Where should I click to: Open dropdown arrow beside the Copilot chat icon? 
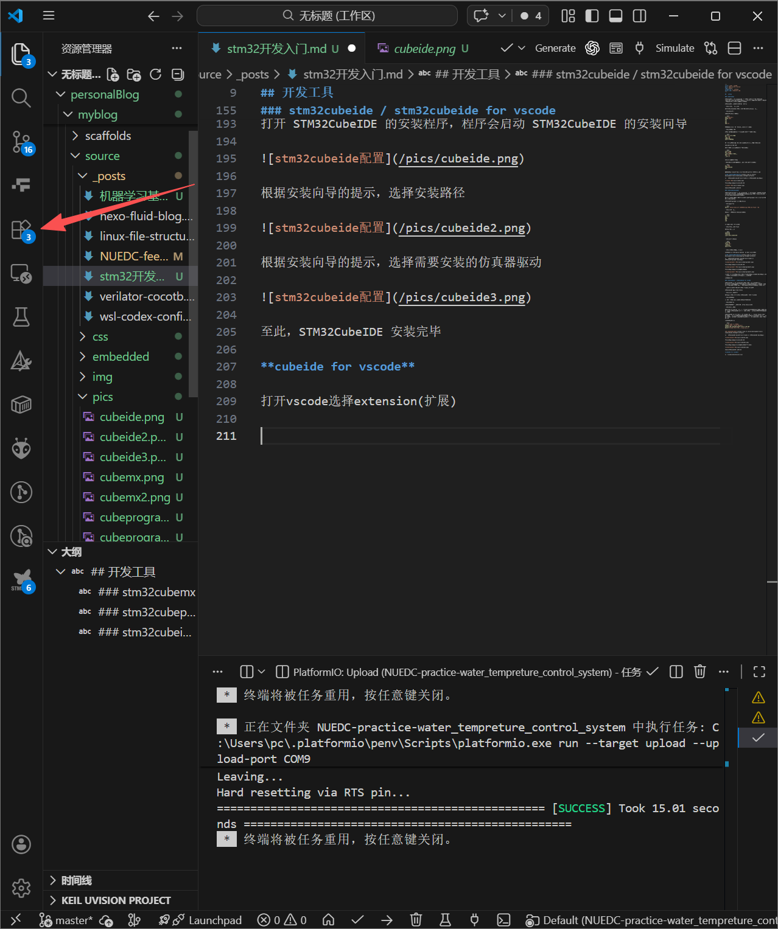tap(502, 16)
